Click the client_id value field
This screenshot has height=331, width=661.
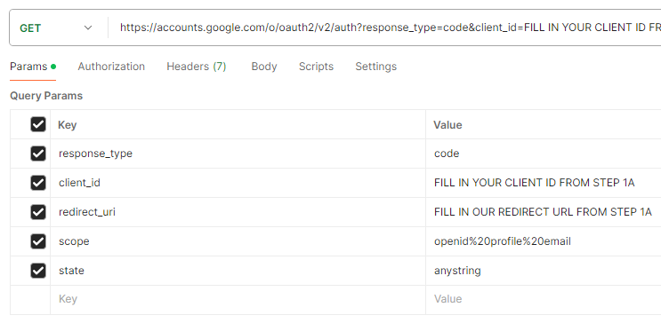544,183
